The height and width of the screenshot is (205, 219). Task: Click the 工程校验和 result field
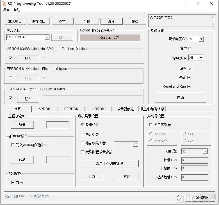[x=58, y=125]
